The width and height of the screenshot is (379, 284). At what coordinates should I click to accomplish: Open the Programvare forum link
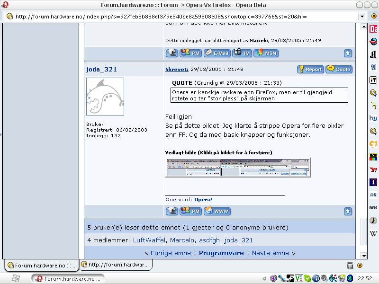coord(221,253)
